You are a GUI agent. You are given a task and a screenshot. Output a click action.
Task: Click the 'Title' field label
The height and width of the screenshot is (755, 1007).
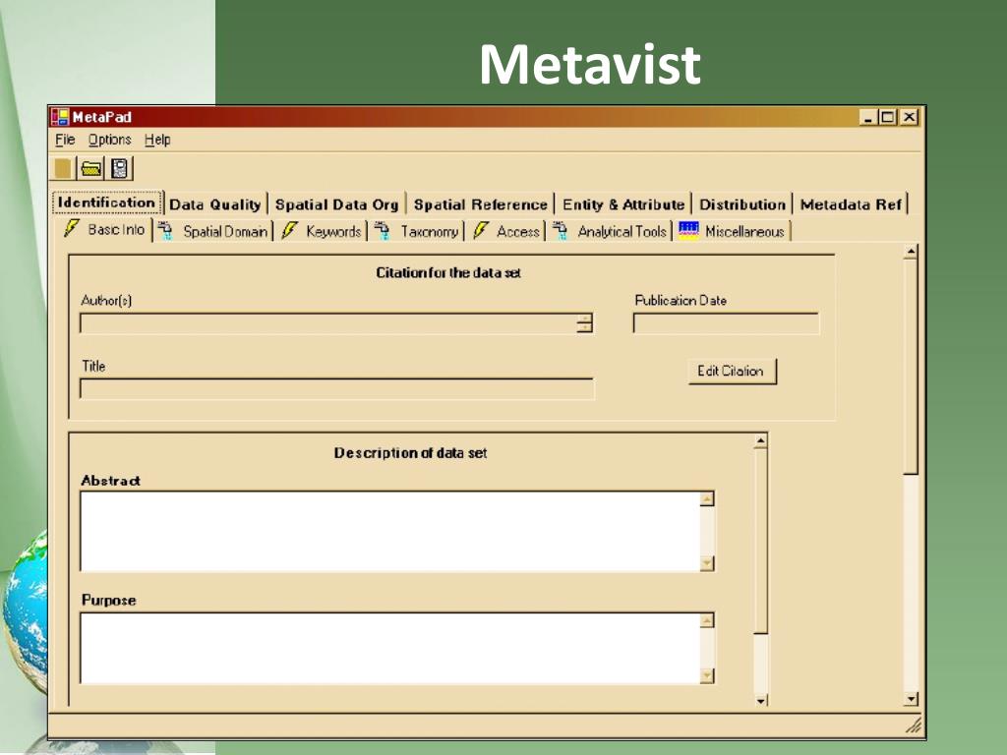[x=93, y=366]
